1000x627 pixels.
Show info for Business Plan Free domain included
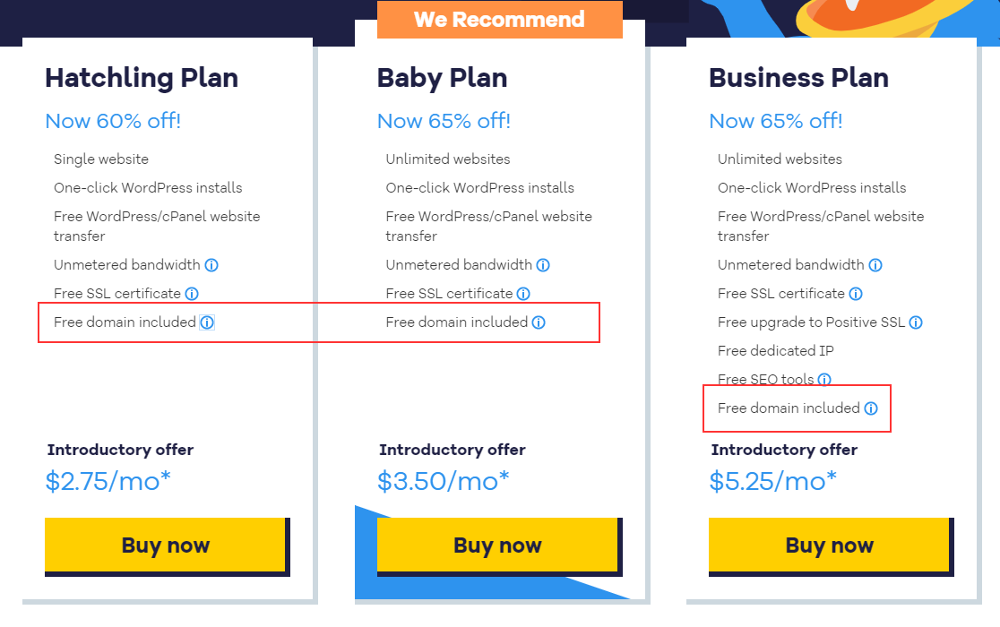[x=871, y=408]
